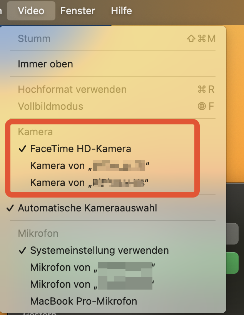Viewport: 244px width, 315px height.
Task: Select FaceTime HD-Kamera as camera
Action: (x=80, y=149)
